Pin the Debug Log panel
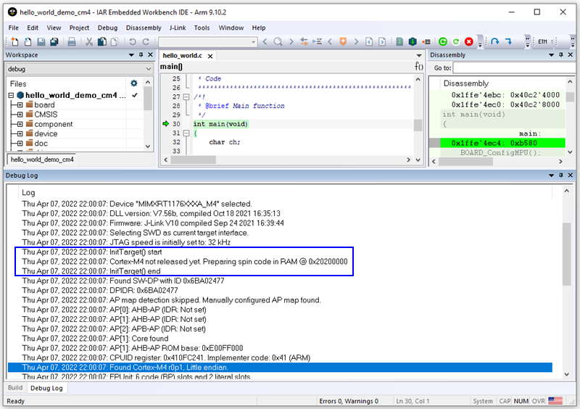Screen dimensions: 580x409 [x=560, y=175]
